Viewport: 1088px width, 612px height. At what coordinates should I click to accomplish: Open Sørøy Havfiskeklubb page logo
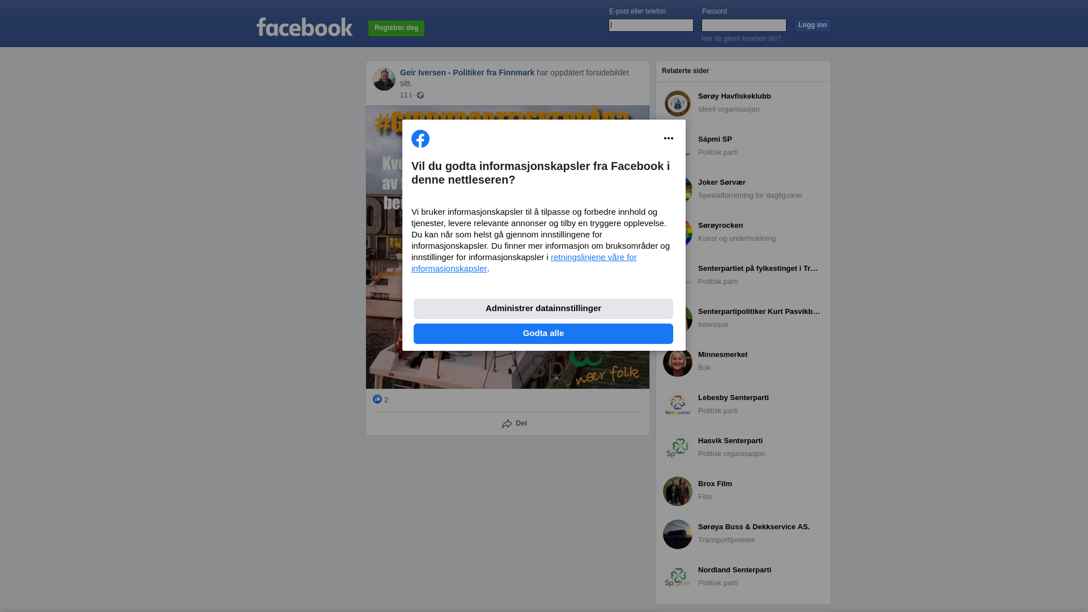[678, 104]
